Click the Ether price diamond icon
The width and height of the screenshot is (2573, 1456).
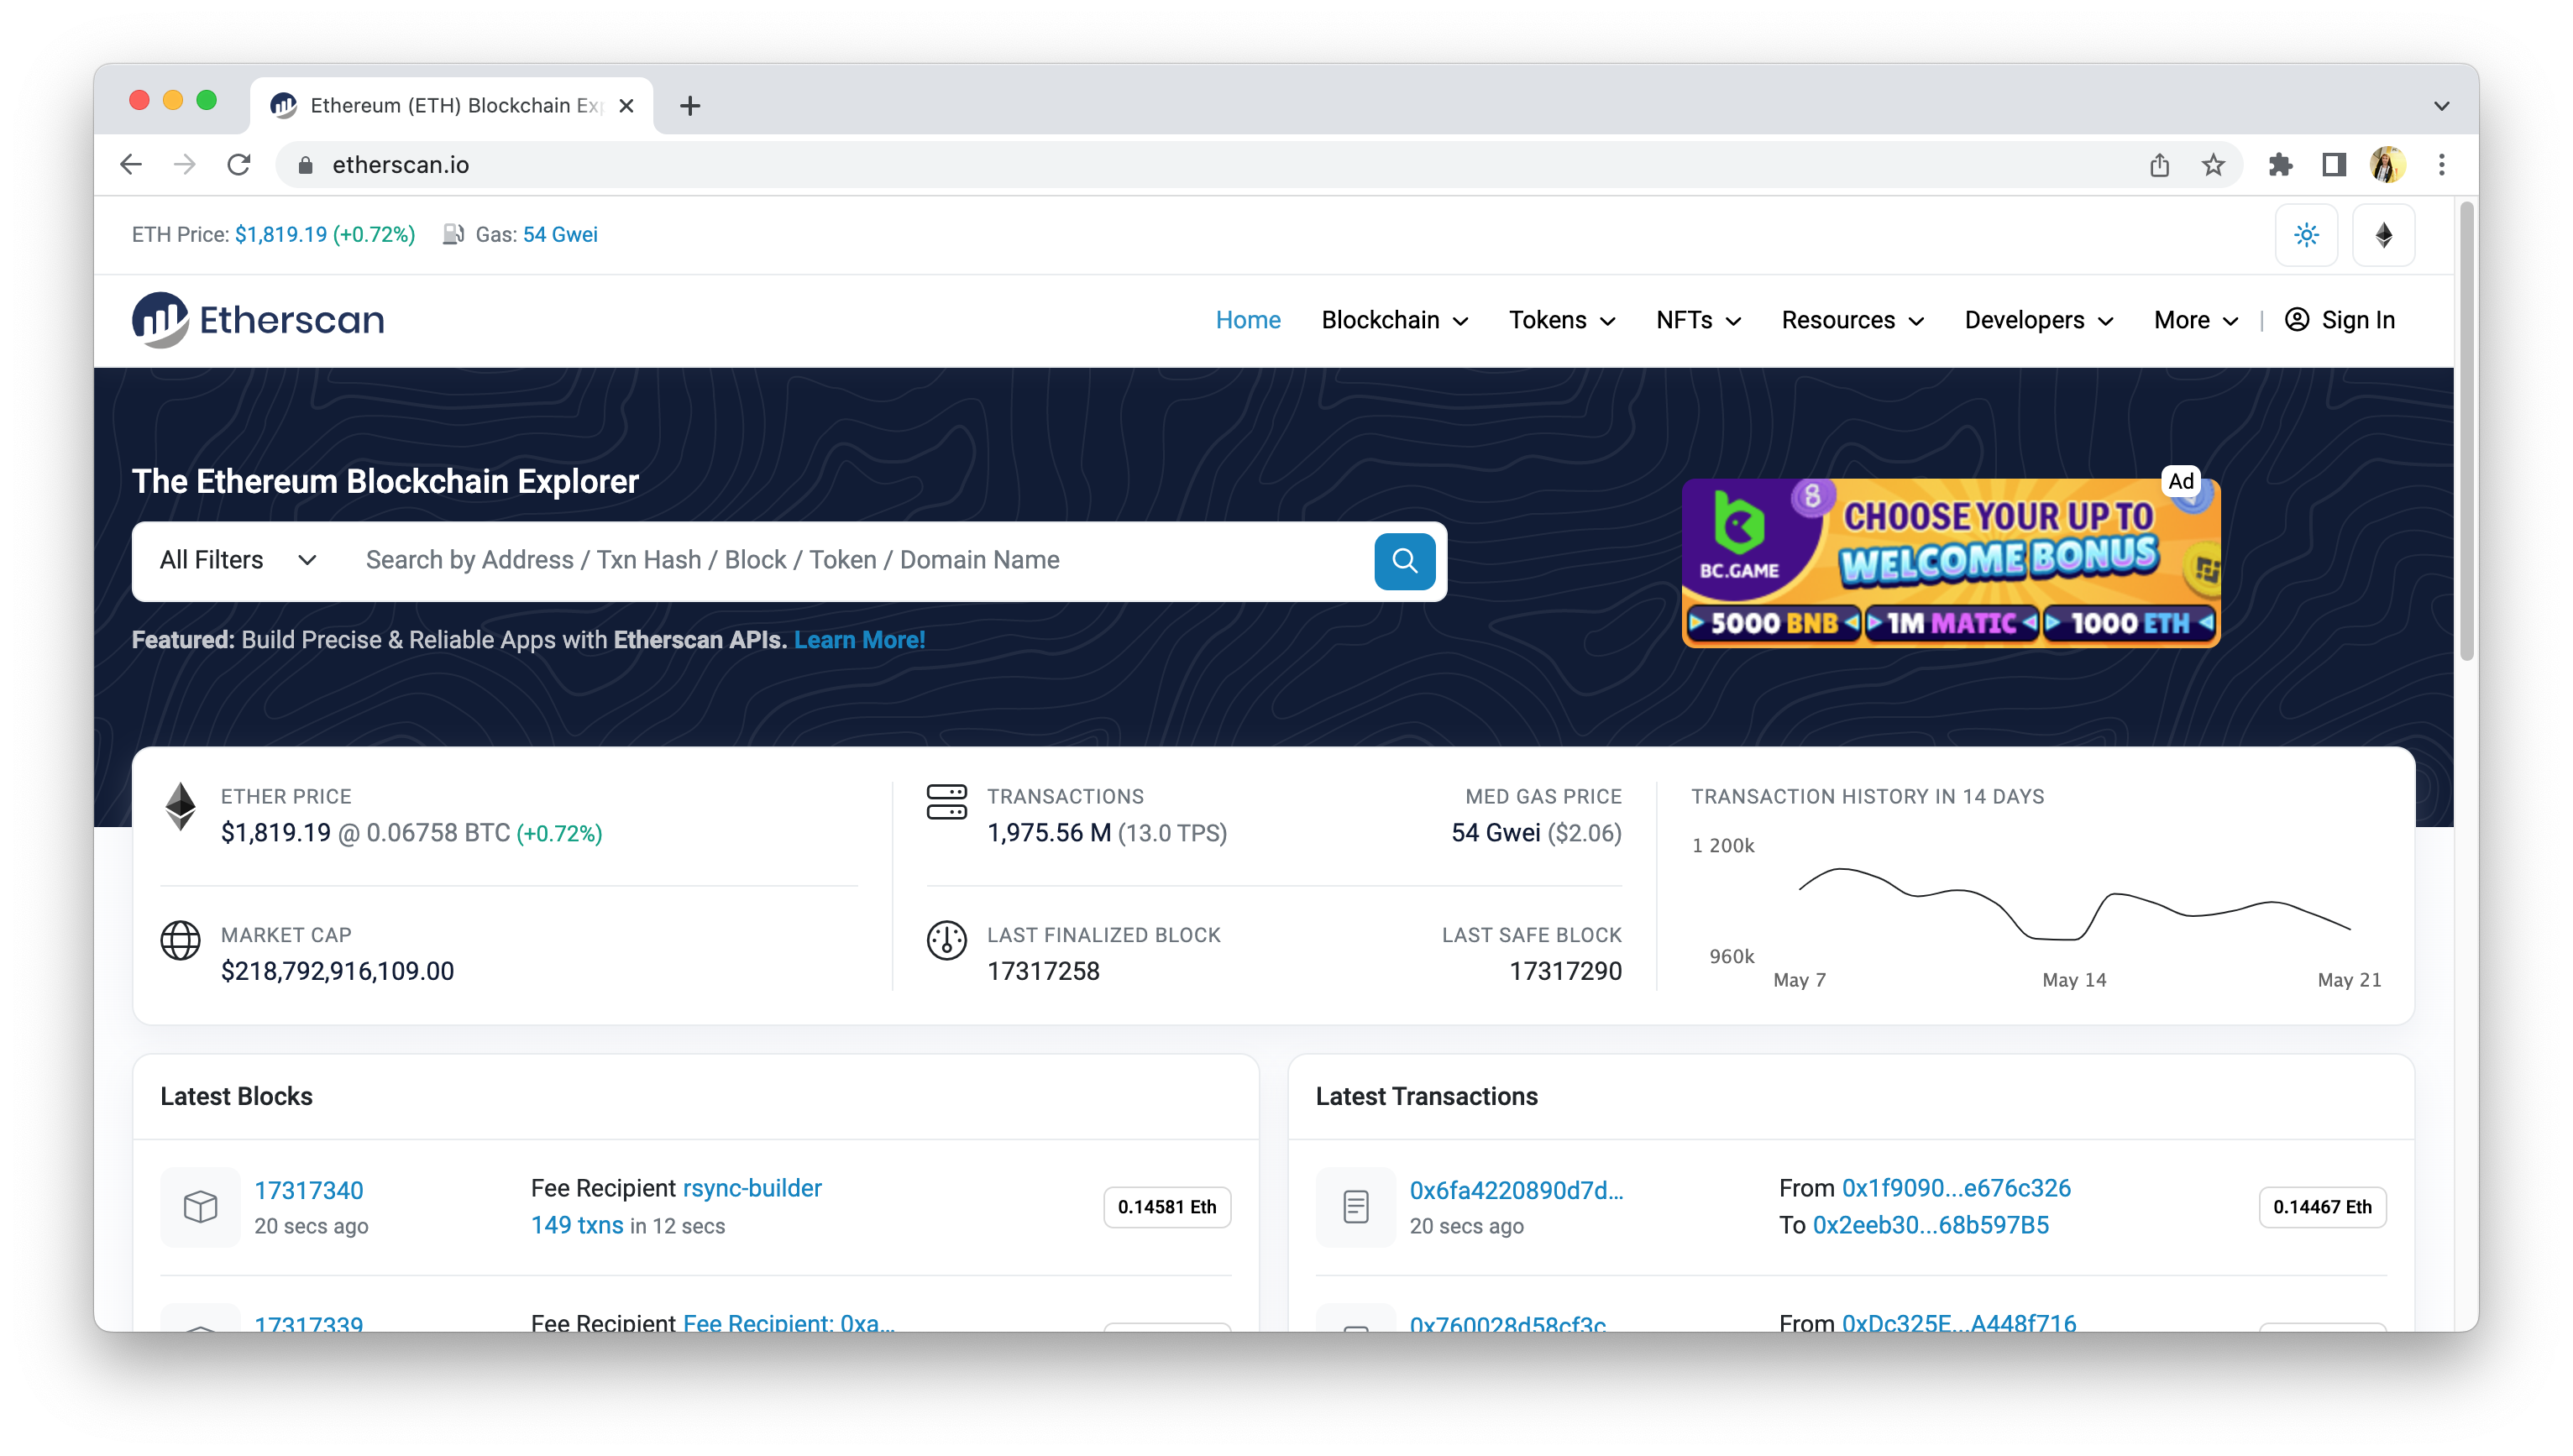point(180,806)
